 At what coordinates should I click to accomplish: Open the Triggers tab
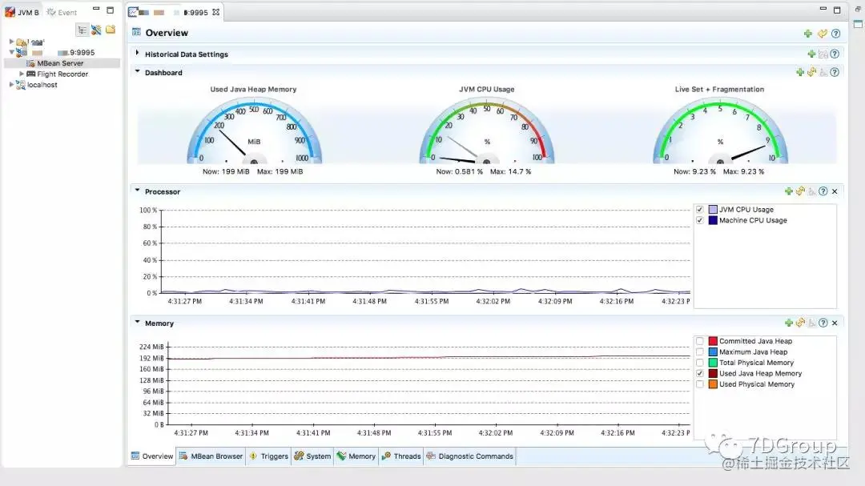point(269,456)
